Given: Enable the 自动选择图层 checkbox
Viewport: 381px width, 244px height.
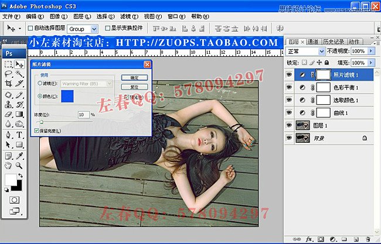Looking at the screenshot, I should point(31,28).
